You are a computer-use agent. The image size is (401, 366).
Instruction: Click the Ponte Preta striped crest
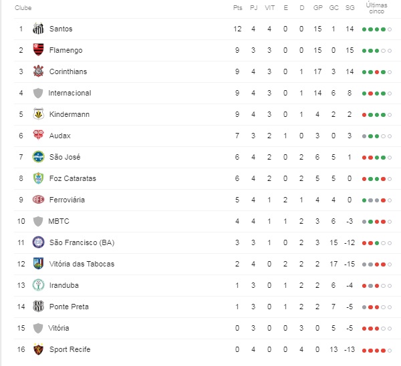pos(38,306)
